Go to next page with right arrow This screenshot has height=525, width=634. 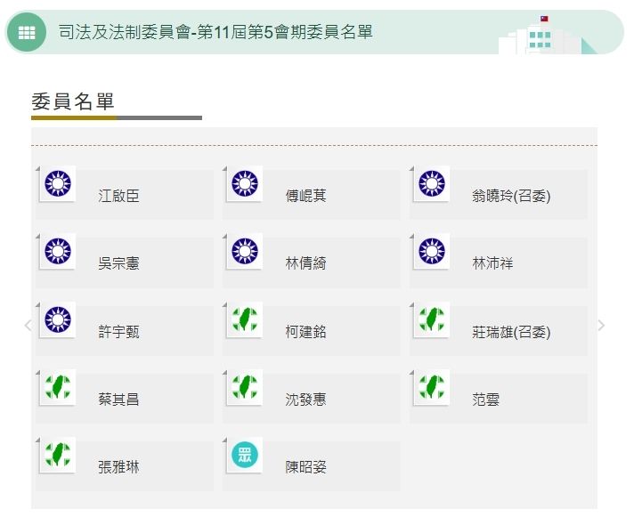pos(601,326)
